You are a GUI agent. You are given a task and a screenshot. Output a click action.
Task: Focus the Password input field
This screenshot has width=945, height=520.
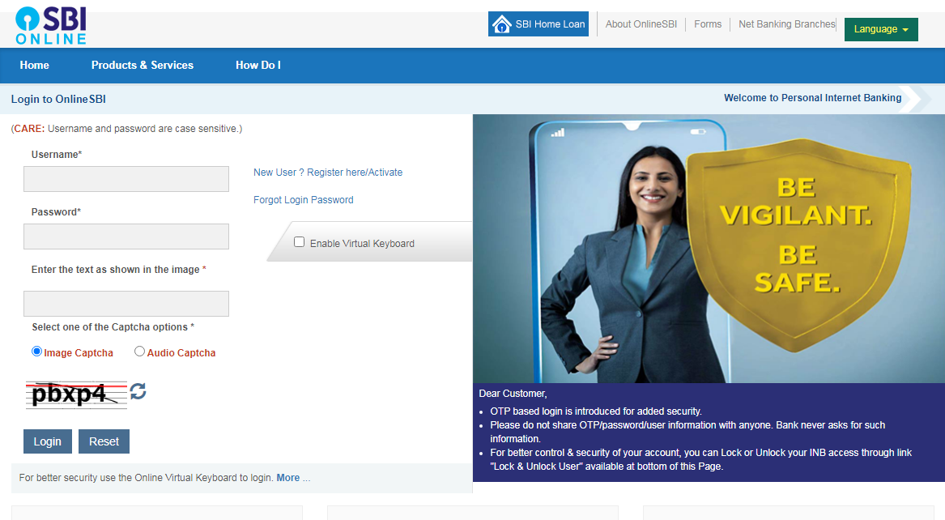coord(126,237)
